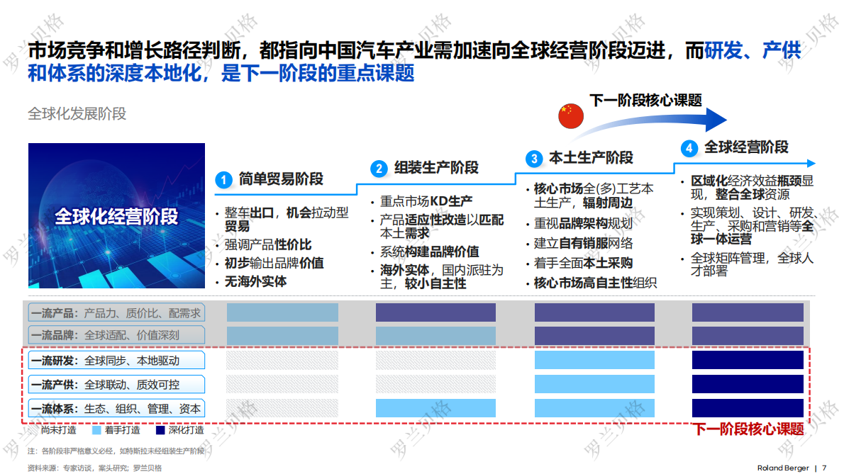Toggle the 一流体系 label box
Image resolution: width=844 pixels, height=474 pixels.
116,408
